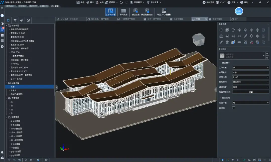Tick the 剖切框 checkbox
The width and height of the screenshot is (271, 162).
pyautogui.click(x=234, y=108)
